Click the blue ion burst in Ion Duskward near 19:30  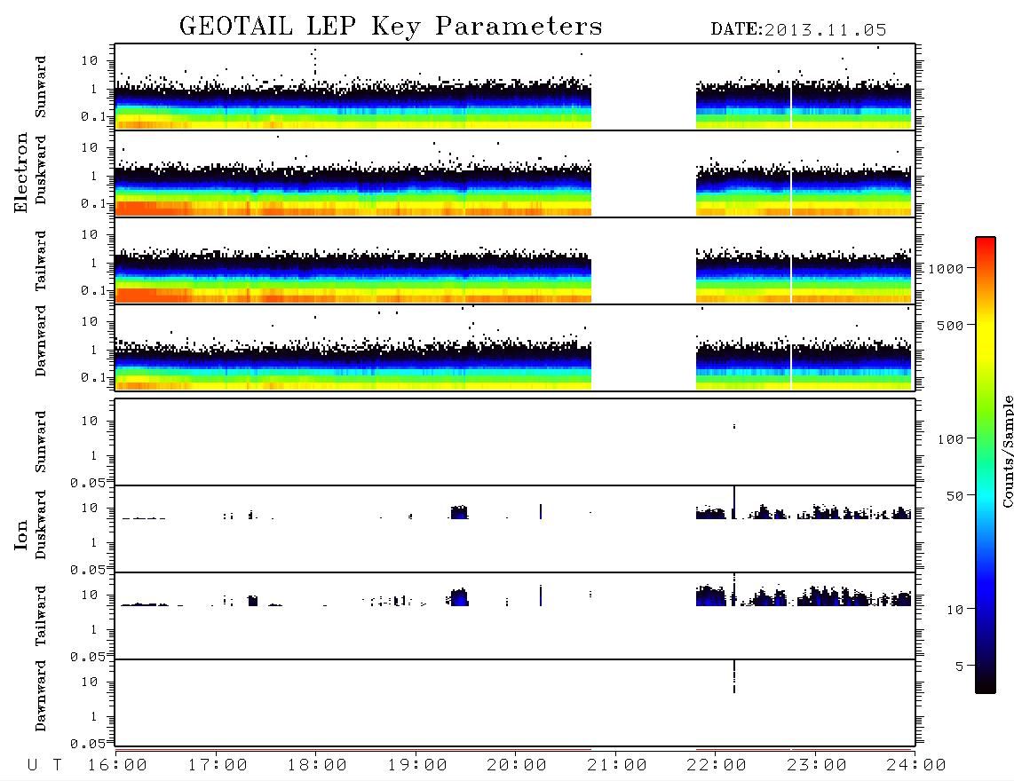point(459,513)
